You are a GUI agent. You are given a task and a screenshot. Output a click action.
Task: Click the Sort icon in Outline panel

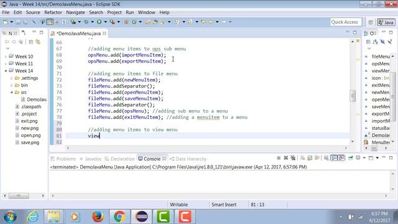pos(376,42)
